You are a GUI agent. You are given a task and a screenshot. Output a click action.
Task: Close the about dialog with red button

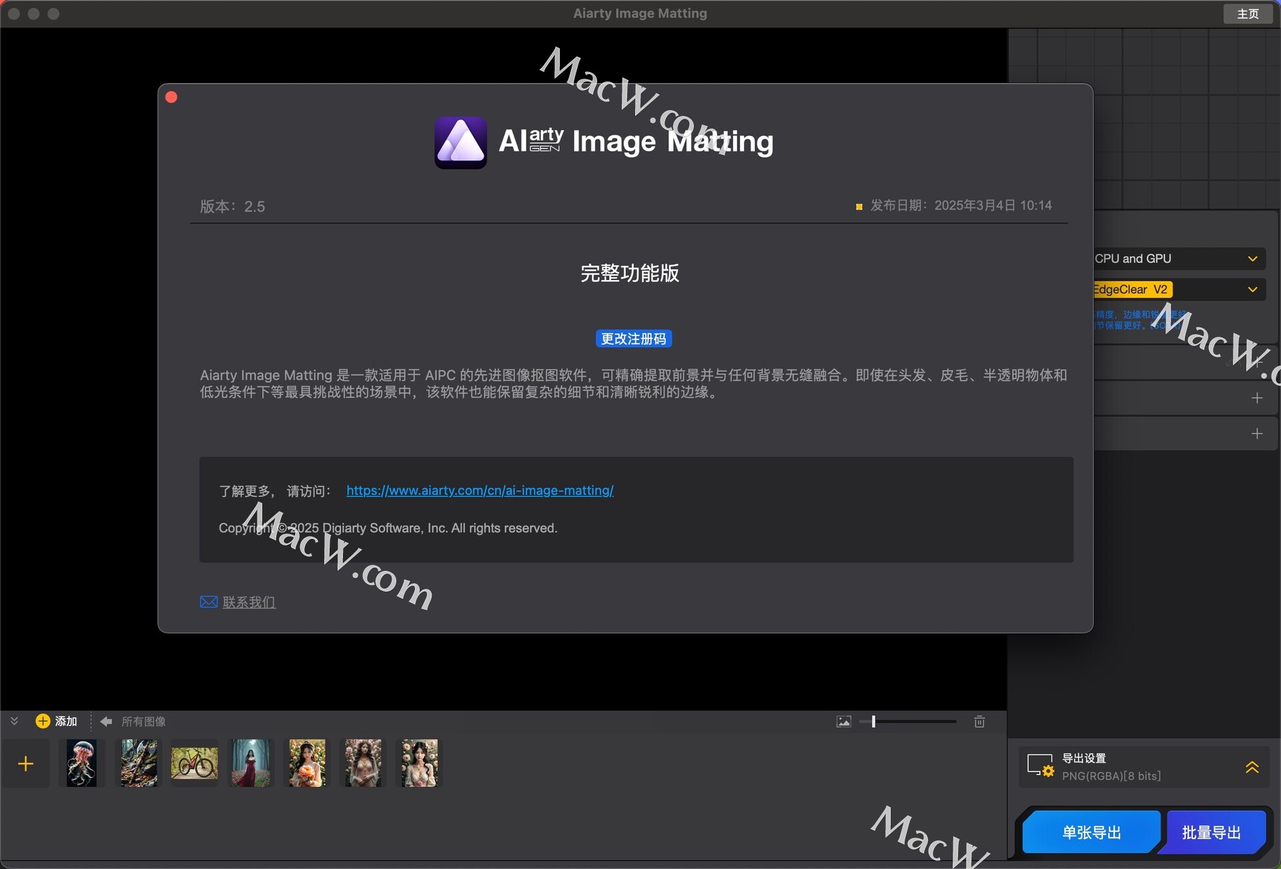[171, 97]
